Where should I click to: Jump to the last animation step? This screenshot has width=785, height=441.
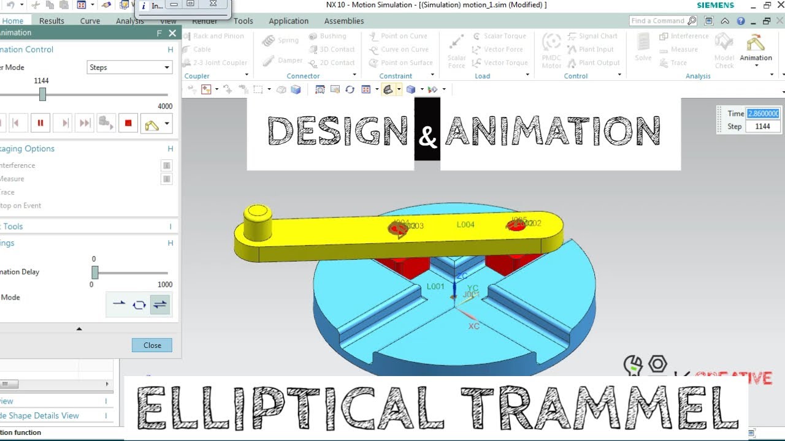(85, 123)
